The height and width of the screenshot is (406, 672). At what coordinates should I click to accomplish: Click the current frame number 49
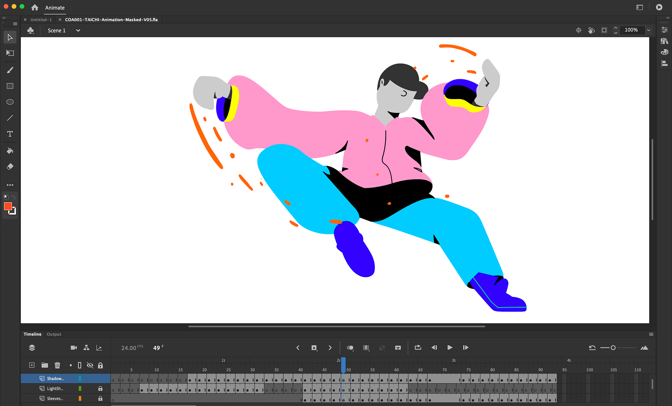(156, 348)
